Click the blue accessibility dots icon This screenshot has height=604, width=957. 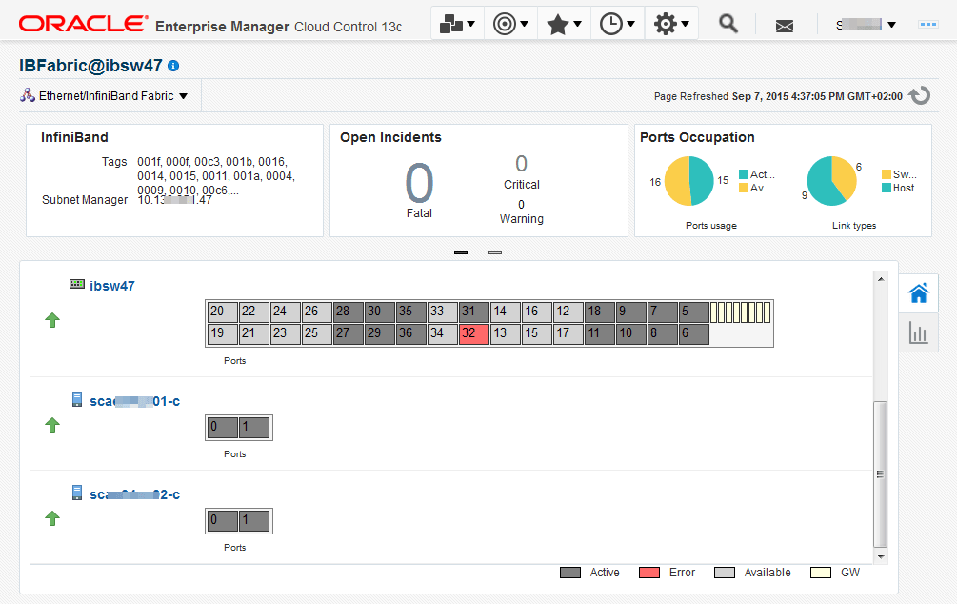click(927, 25)
